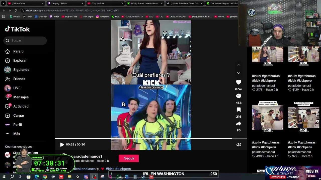Open site info icon in address bar
This screenshot has height=180, width=321.
click(x=23, y=10)
